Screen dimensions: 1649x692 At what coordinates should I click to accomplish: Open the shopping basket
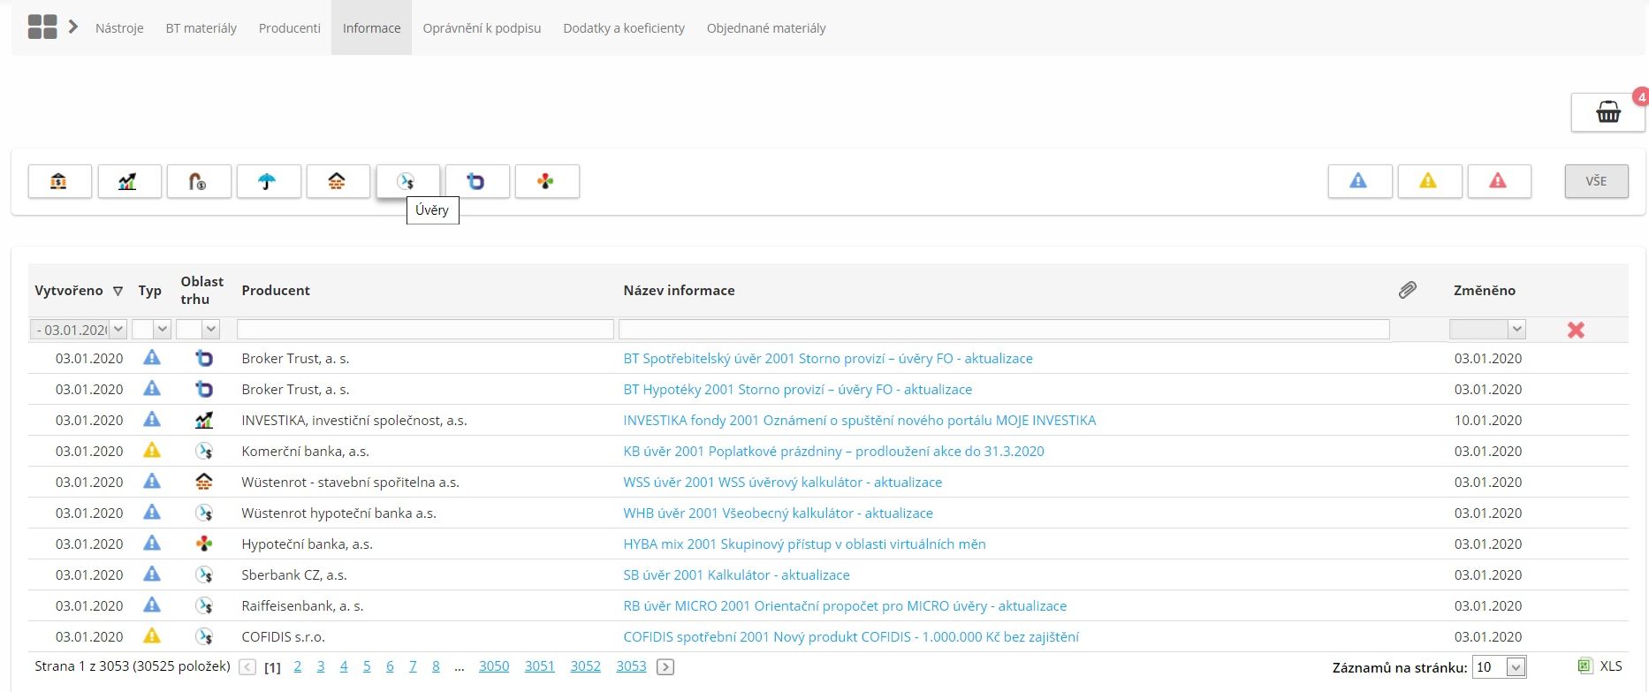click(x=1607, y=112)
